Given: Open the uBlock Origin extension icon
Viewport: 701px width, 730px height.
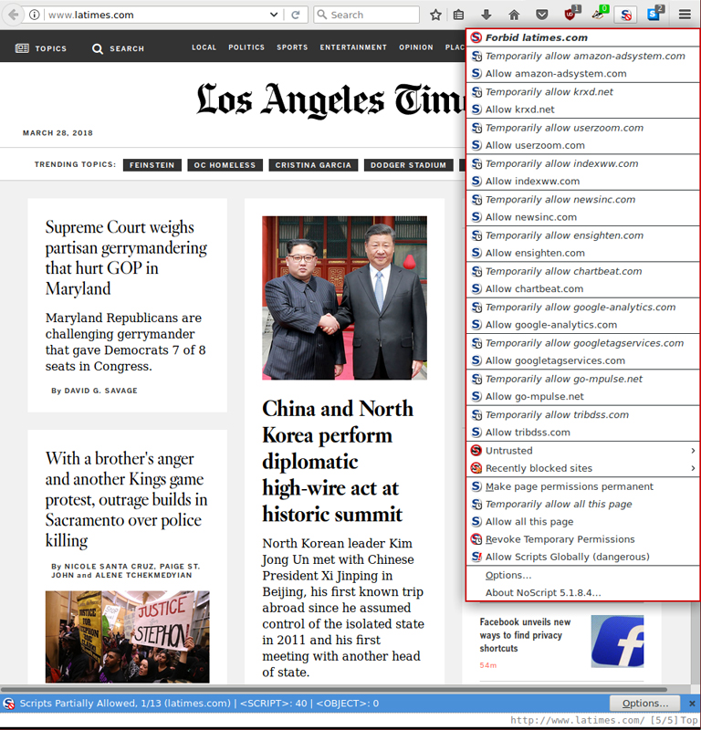Looking at the screenshot, I should click(571, 15).
